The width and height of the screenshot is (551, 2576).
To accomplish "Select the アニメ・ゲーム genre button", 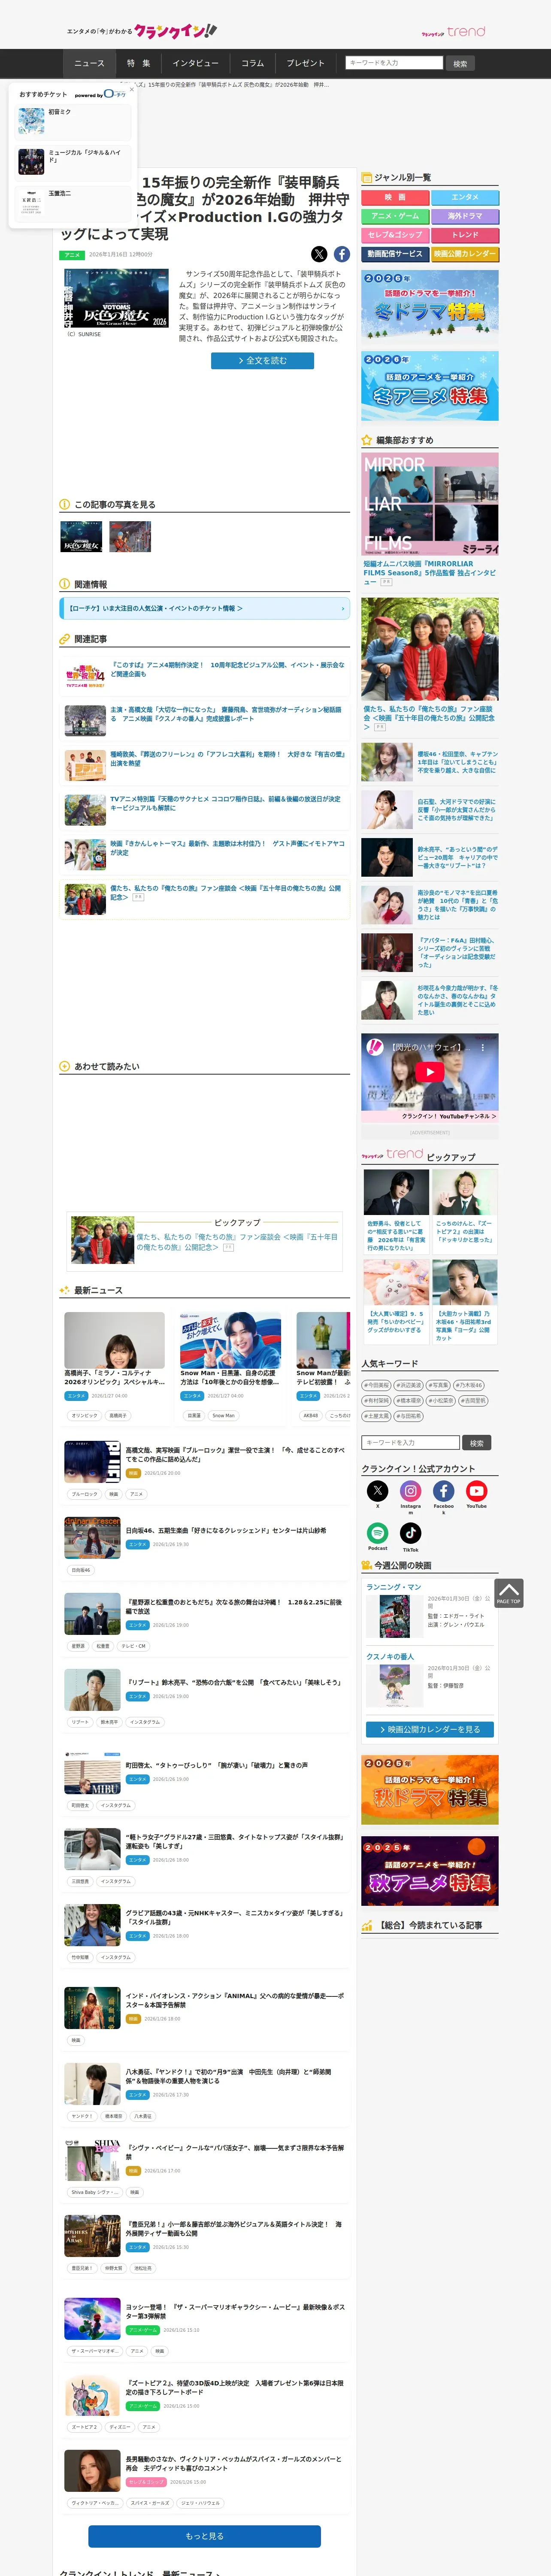I will tap(395, 216).
